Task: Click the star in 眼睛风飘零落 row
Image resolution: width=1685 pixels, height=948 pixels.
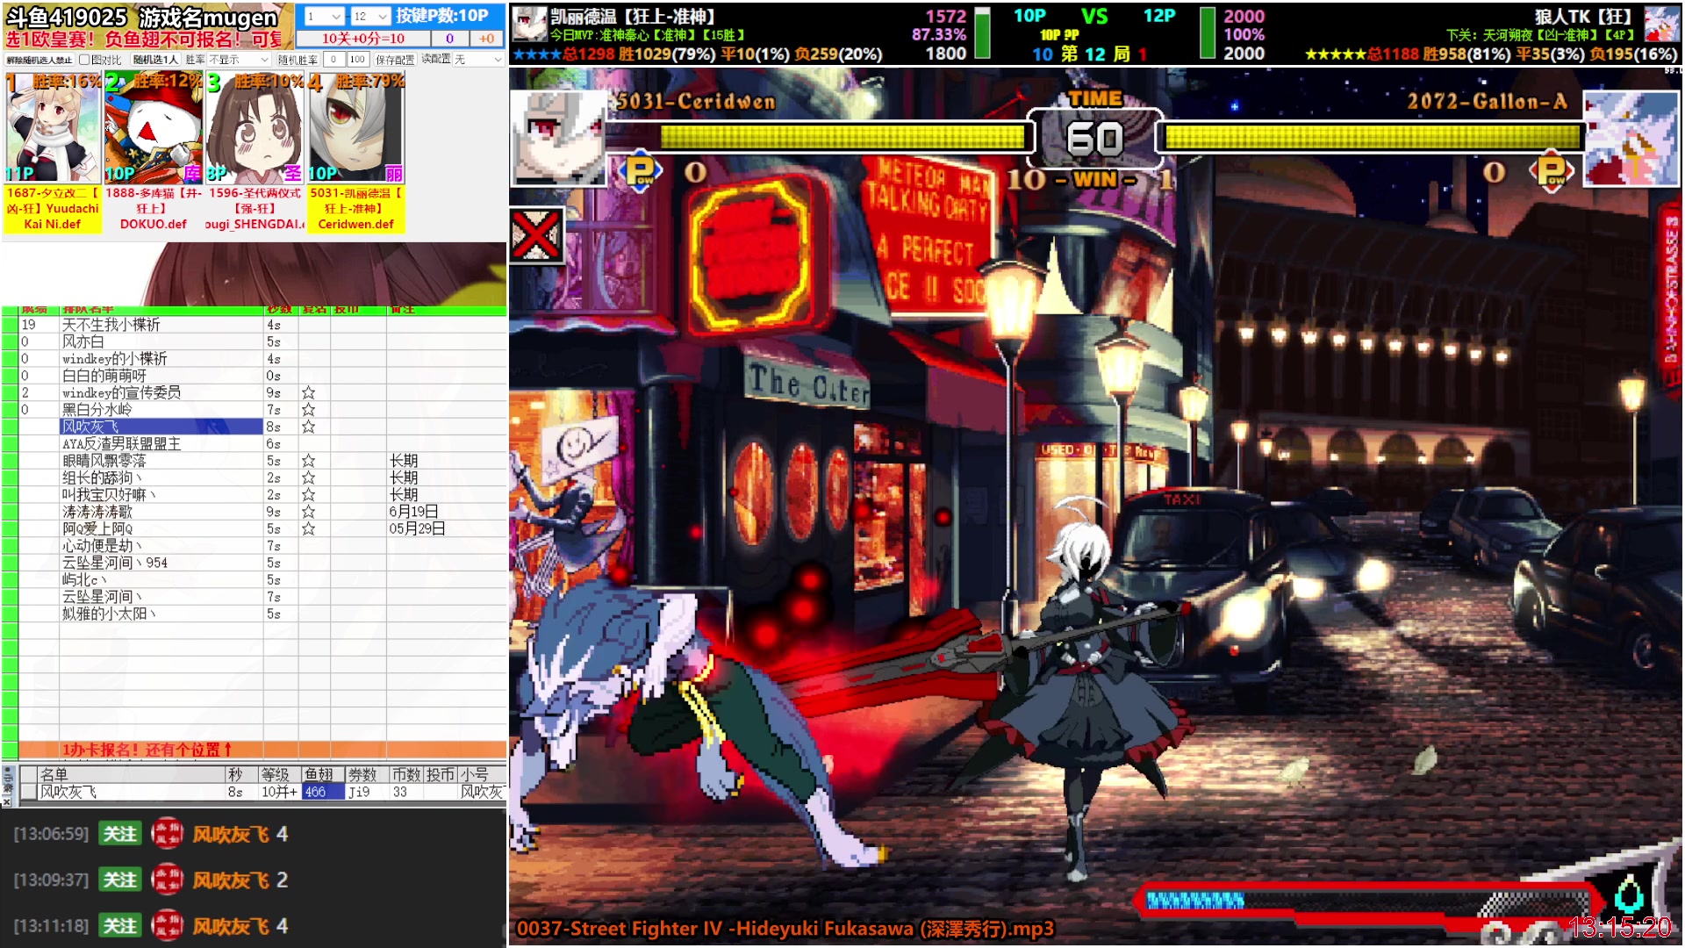Action: click(x=308, y=461)
